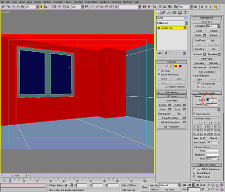Click Configure Modifier Sets icon
Screen dimensions: 225x192
(185, 53)
